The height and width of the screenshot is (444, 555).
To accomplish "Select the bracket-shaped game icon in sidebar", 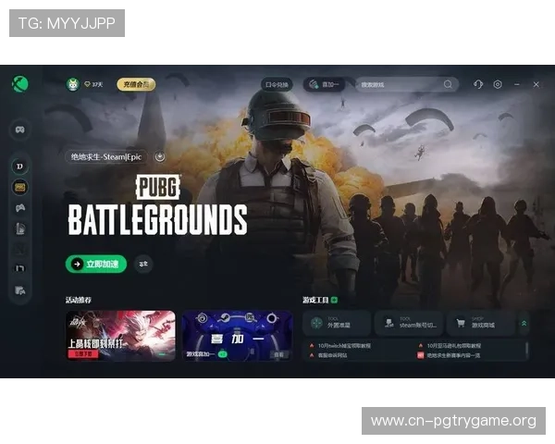I will coord(19,268).
